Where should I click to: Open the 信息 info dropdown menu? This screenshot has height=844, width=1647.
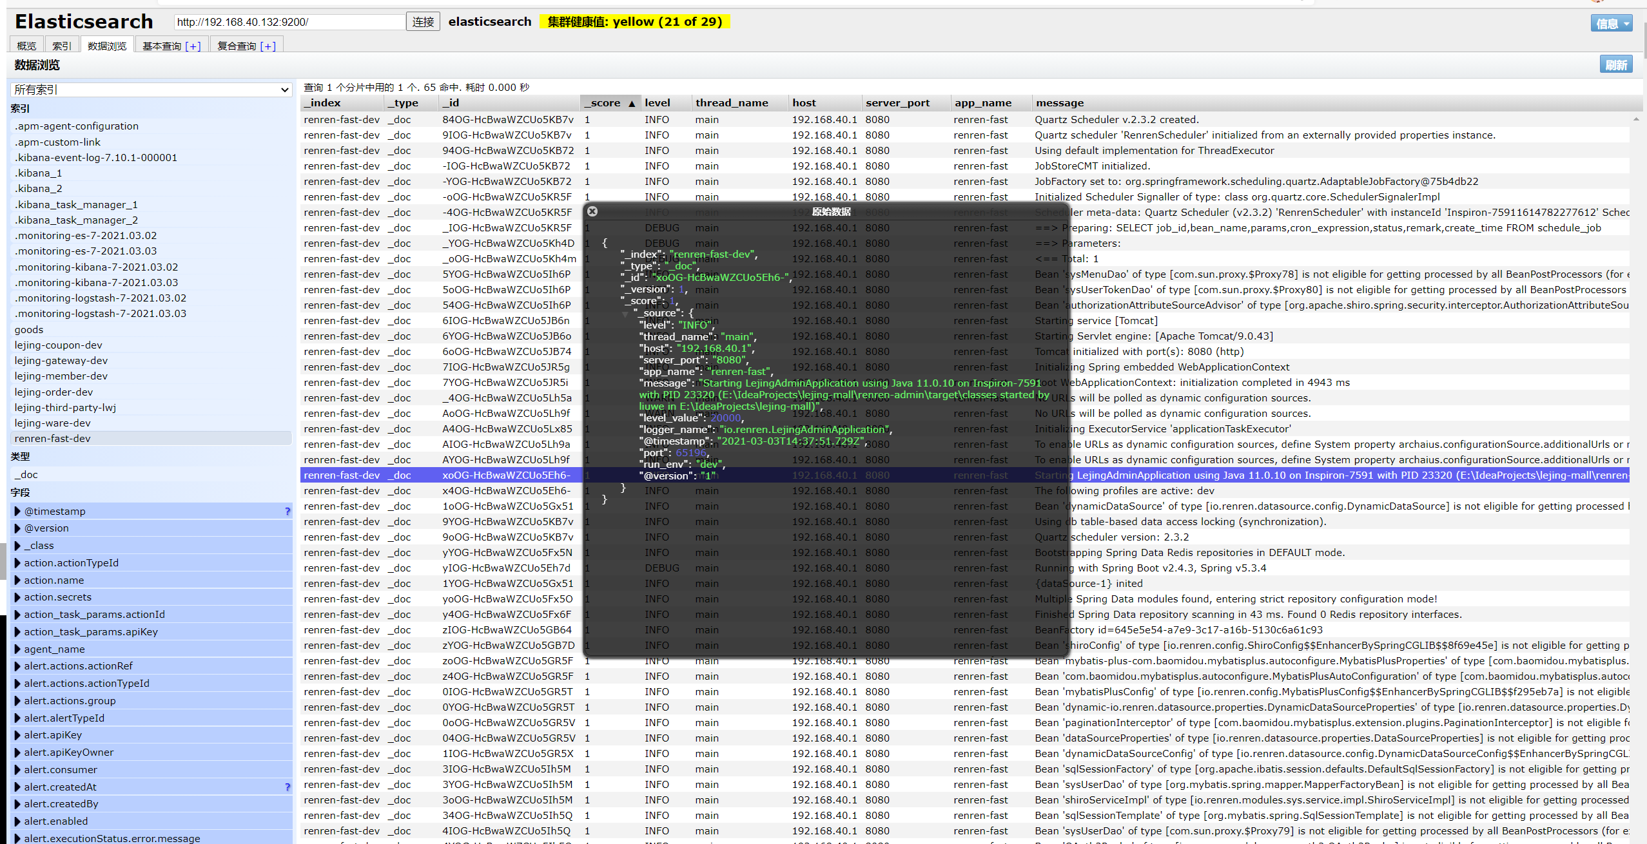point(1611,23)
